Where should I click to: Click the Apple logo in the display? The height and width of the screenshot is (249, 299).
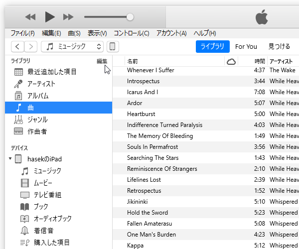coord(262,17)
